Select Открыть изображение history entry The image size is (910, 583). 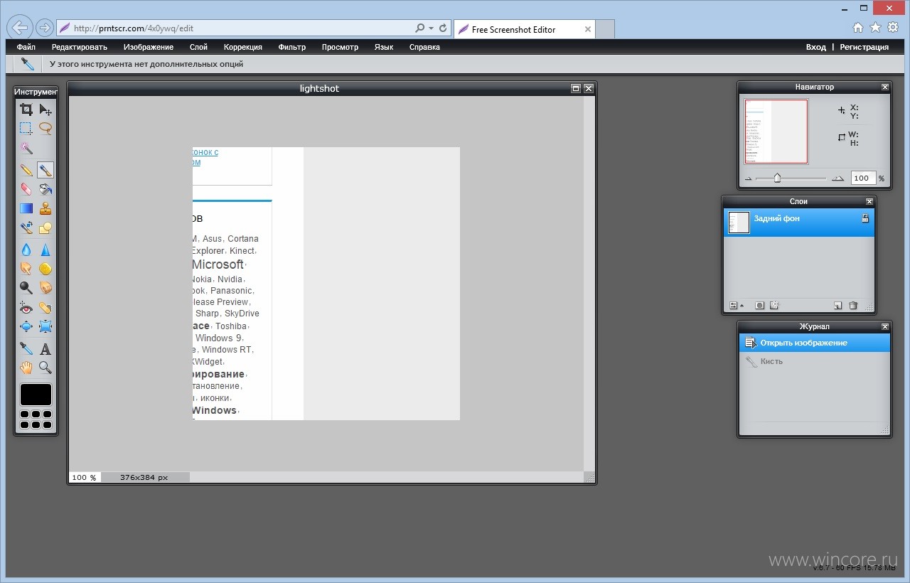pos(815,343)
